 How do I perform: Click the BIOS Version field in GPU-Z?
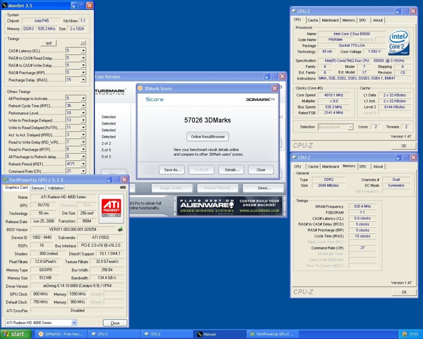click(73, 229)
